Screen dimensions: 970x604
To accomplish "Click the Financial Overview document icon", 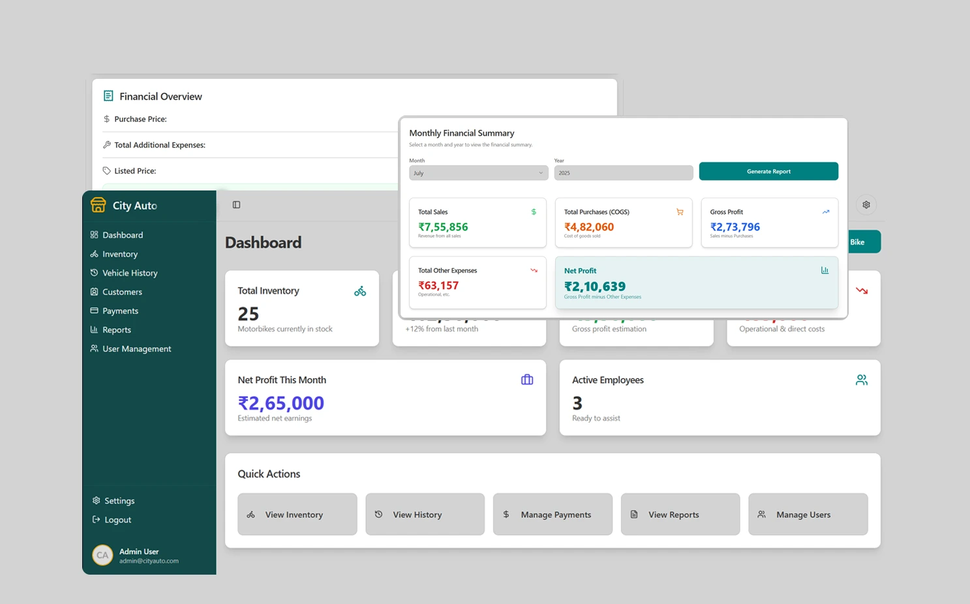I will click(108, 95).
